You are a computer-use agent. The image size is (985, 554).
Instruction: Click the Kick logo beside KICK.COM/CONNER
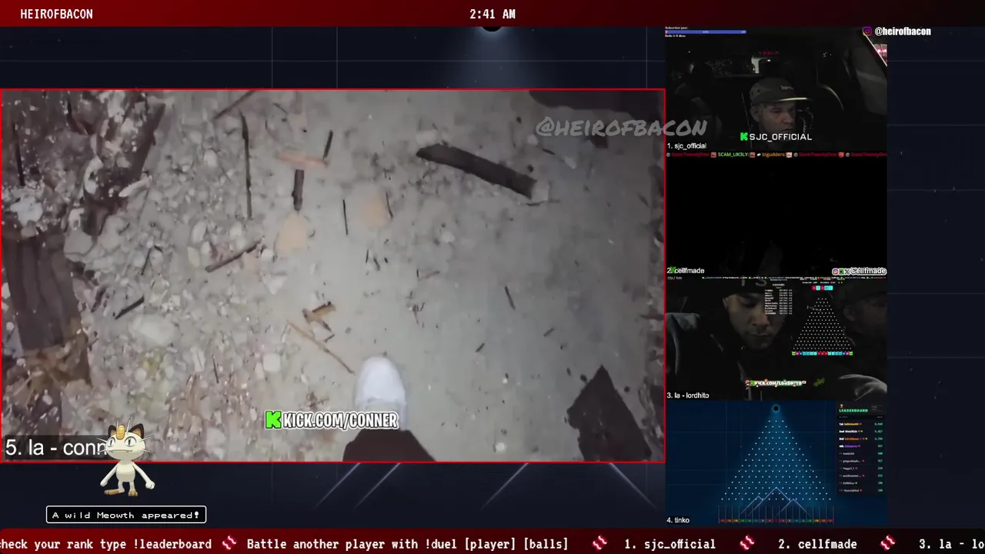pyautogui.click(x=273, y=420)
